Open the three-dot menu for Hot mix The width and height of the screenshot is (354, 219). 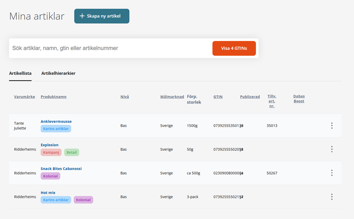[x=332, y=197]
